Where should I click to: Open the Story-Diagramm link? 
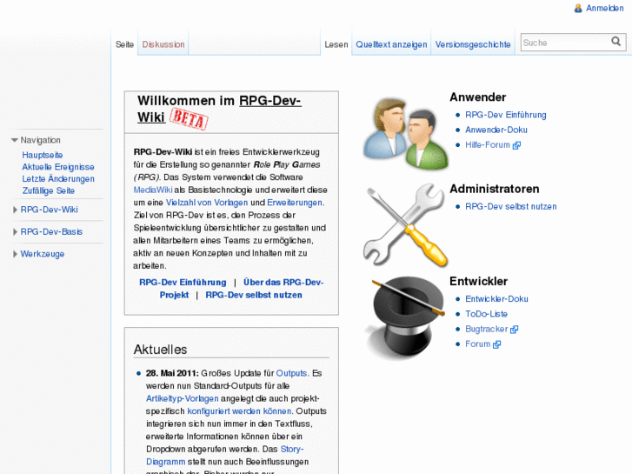coord(224,455)
